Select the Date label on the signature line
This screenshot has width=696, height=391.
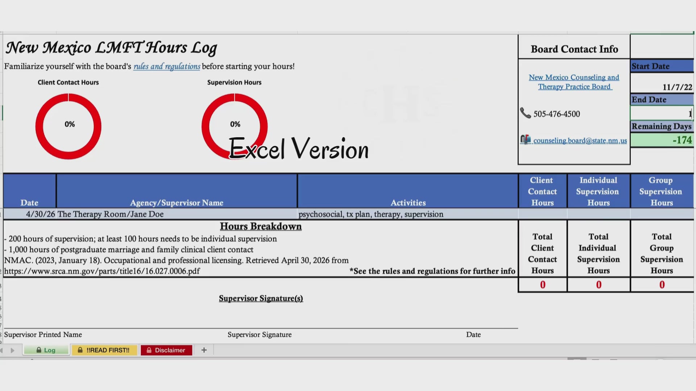coord(473,335)
